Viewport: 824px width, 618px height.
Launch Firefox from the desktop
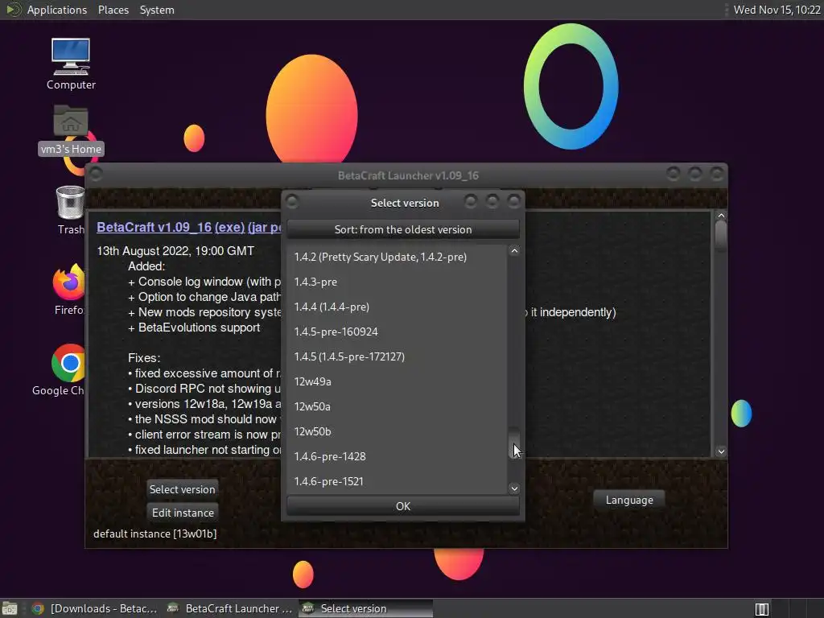69,290
